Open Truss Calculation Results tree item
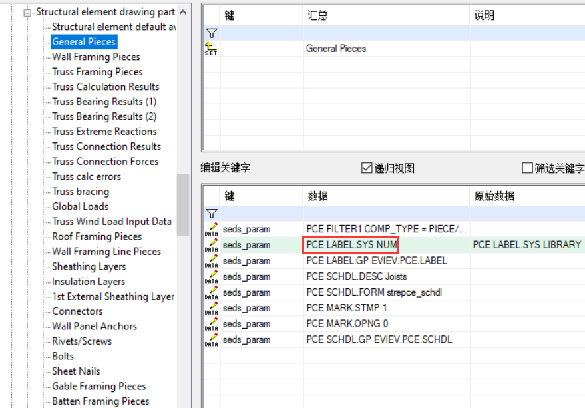 (106, 87)
